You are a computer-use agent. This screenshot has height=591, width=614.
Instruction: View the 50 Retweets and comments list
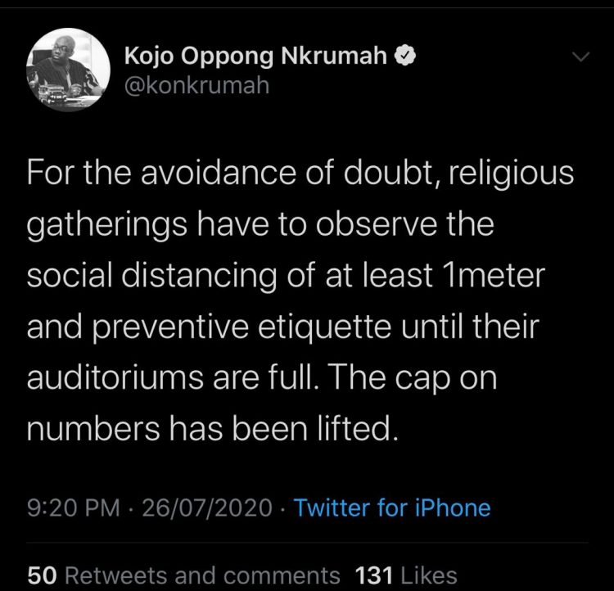pyautogui.click(x=184, y=575)
